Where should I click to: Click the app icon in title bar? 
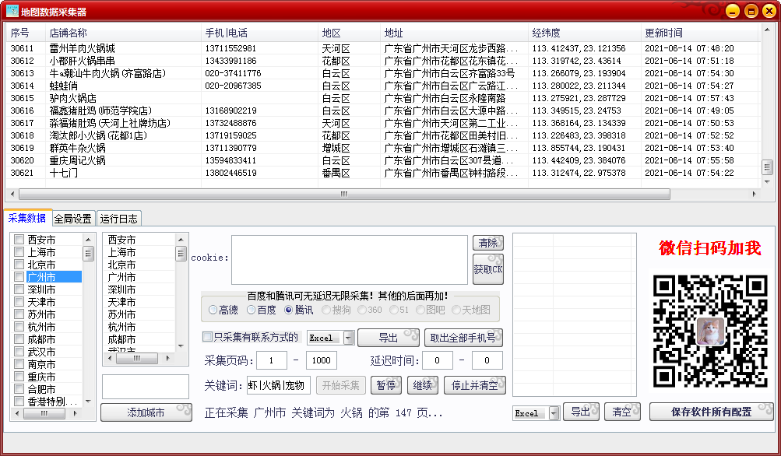[12, 11]
